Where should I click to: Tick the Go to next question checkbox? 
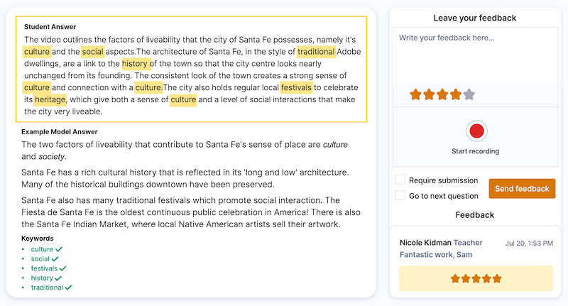tap(400, 195)
